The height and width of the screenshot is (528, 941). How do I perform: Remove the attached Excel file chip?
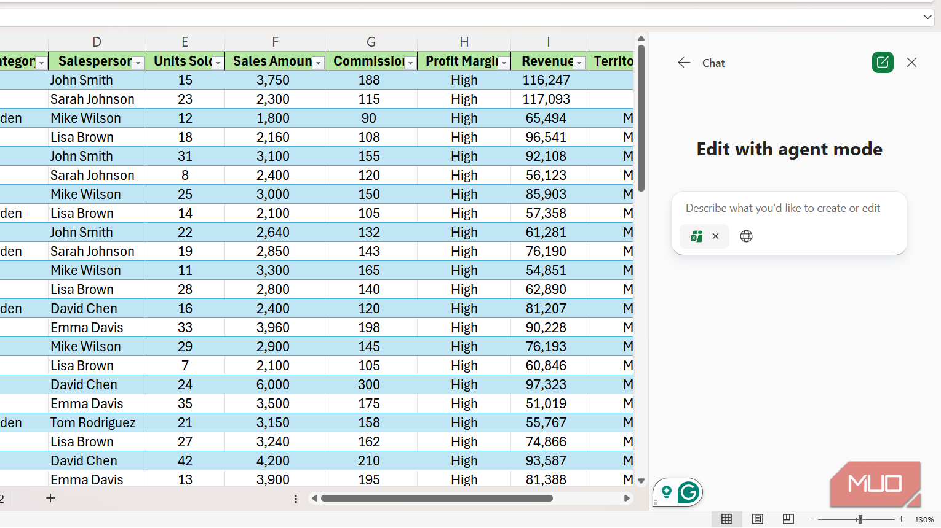pyautogui.click(x=715, y=236)
